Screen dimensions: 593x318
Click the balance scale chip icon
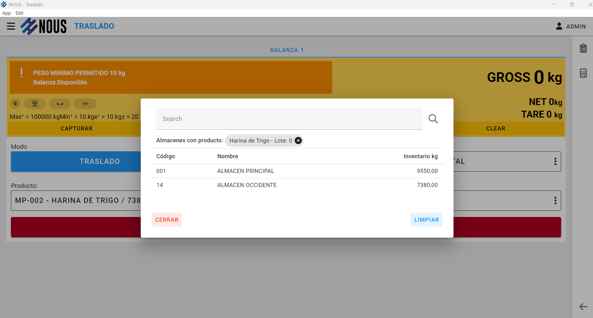35,103
